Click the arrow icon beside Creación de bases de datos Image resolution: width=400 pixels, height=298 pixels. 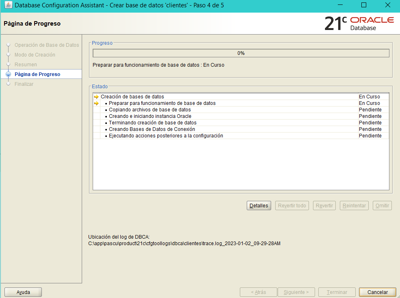tap(96, 97)
